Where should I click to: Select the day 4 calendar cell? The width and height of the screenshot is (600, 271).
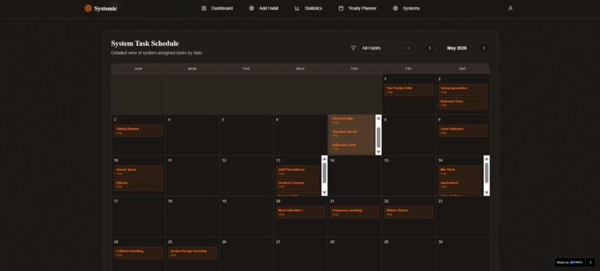[x=193, y=135]
